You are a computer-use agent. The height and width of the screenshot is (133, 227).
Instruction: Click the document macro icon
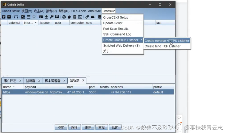pos(75,17)
